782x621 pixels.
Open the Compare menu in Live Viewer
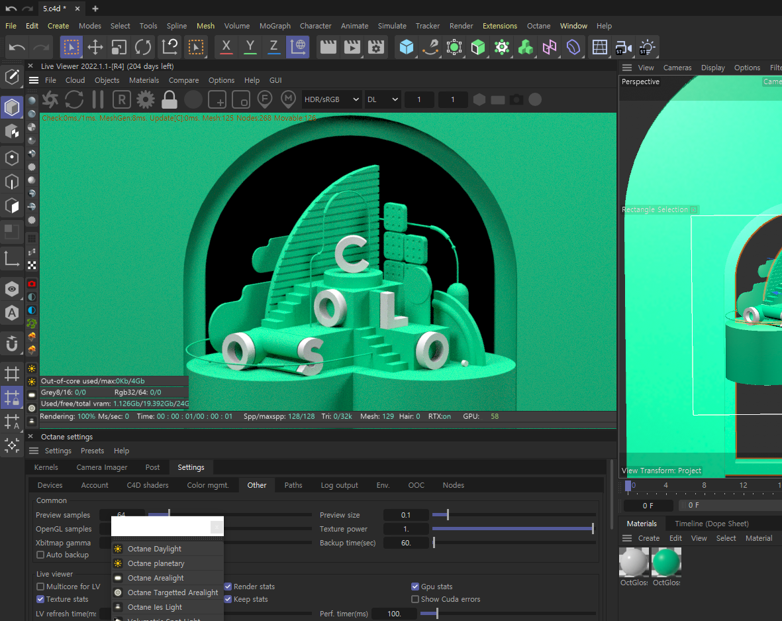pos(183,80)
